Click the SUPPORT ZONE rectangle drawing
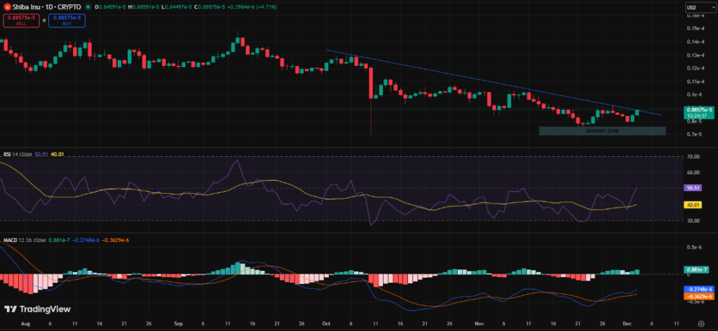 coord(602,131)
